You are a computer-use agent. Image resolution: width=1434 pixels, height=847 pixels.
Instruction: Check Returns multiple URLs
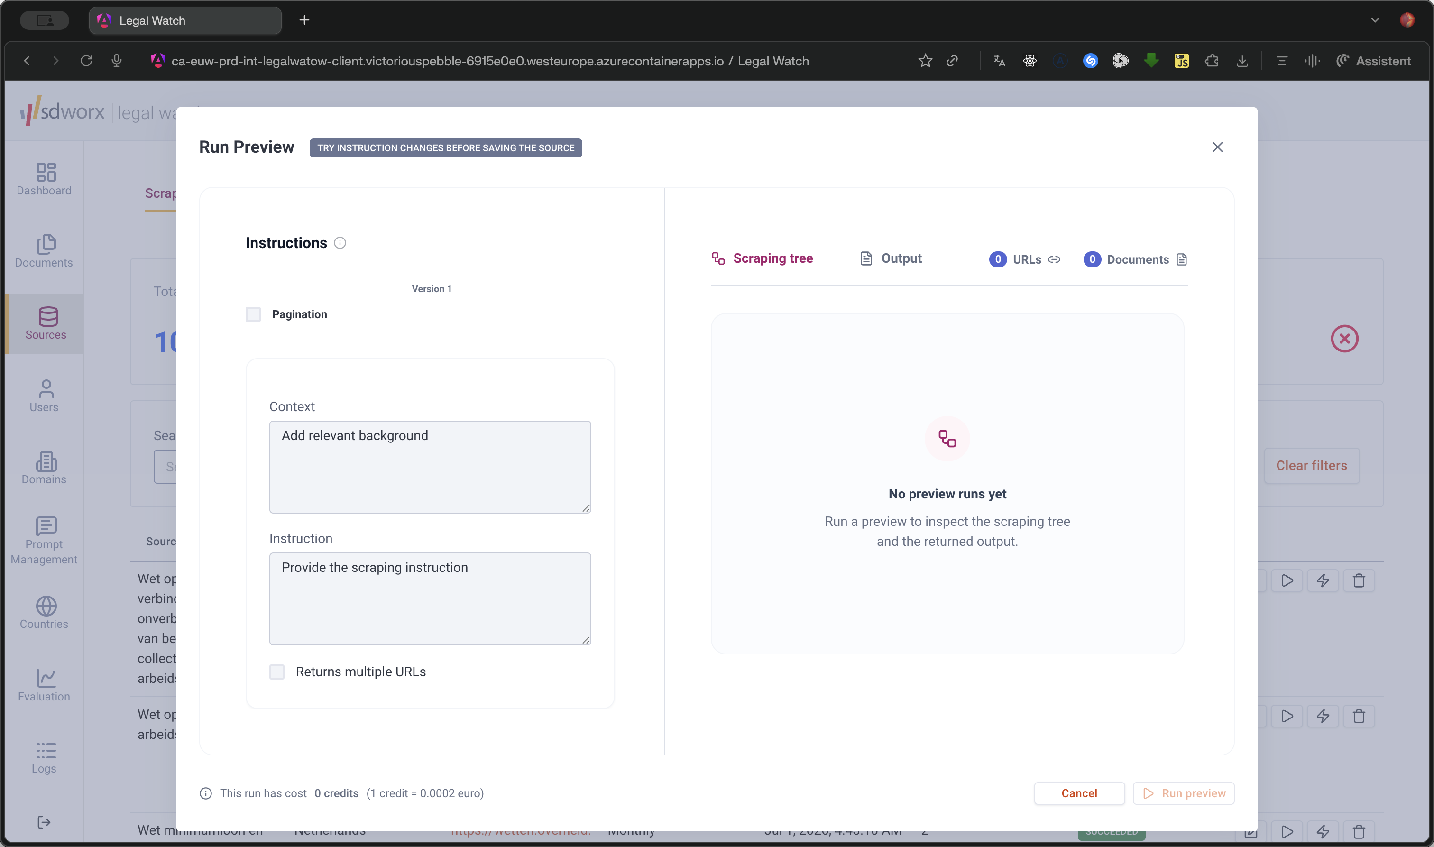coord(277,672)
